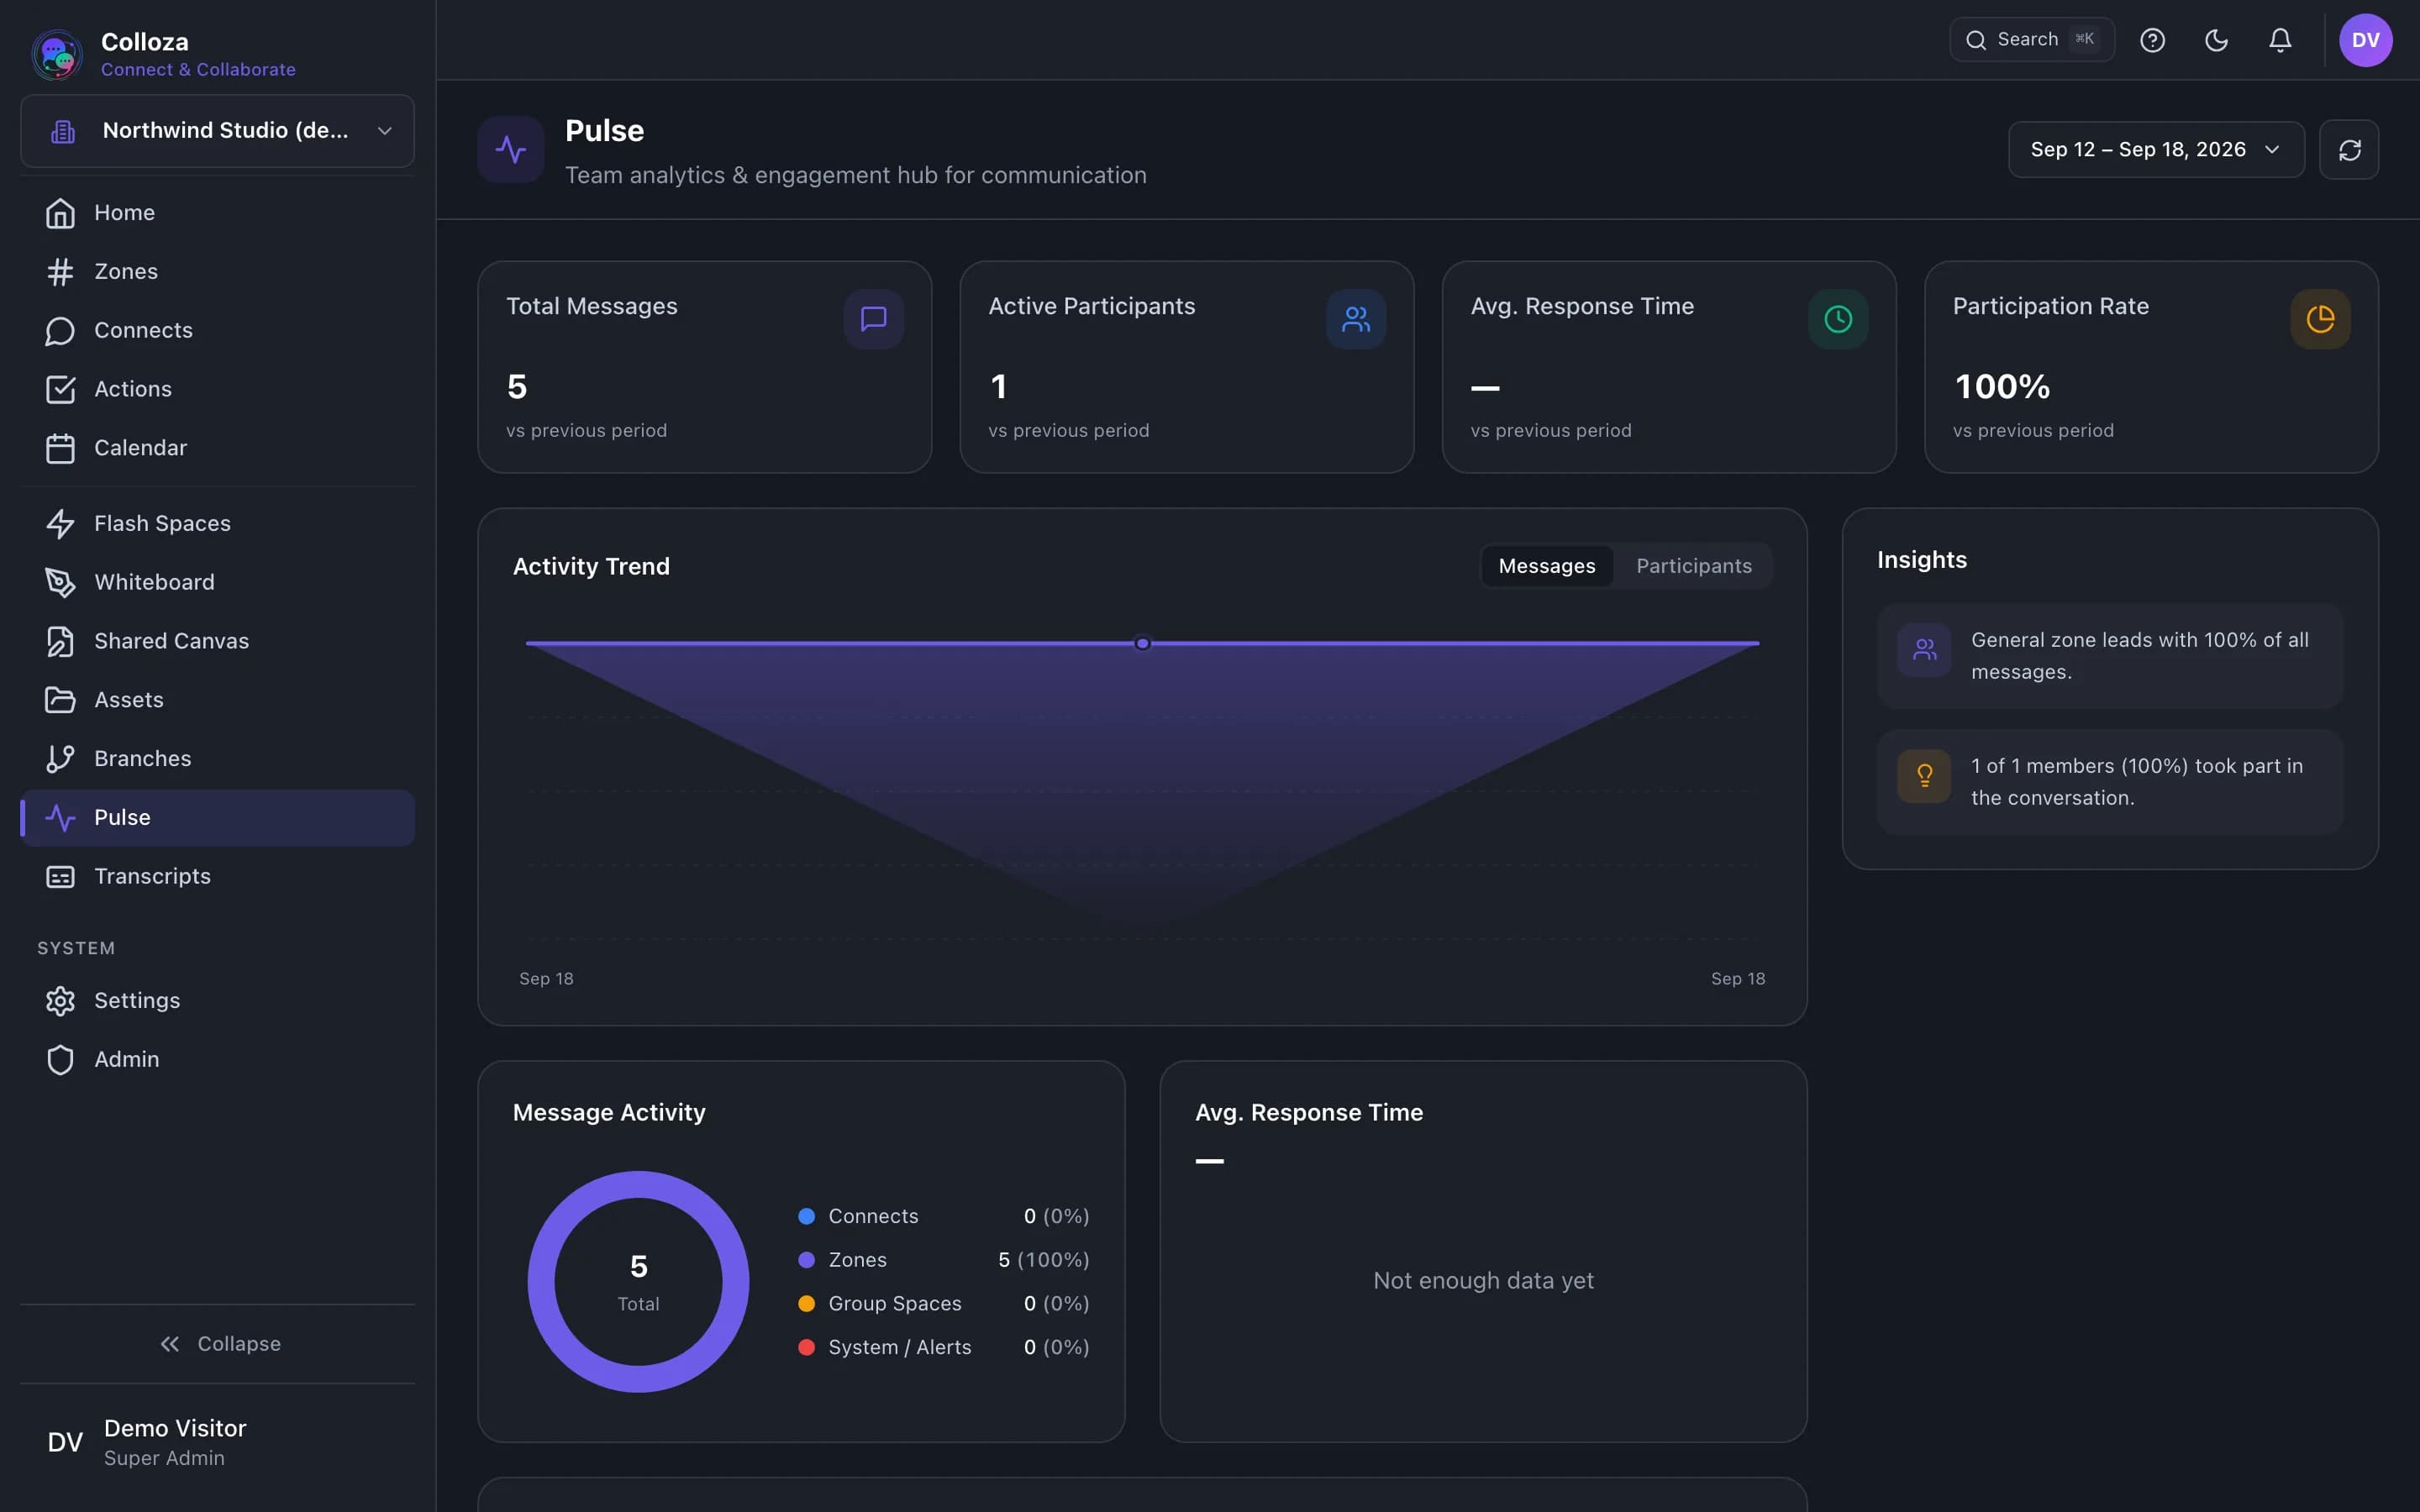
Task: Click the 'Group Spaces' legend row
Action: (943, 1304)
